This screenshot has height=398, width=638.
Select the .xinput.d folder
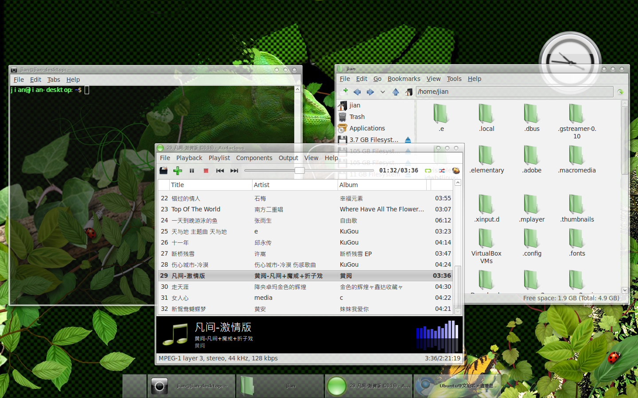(486, 208)
